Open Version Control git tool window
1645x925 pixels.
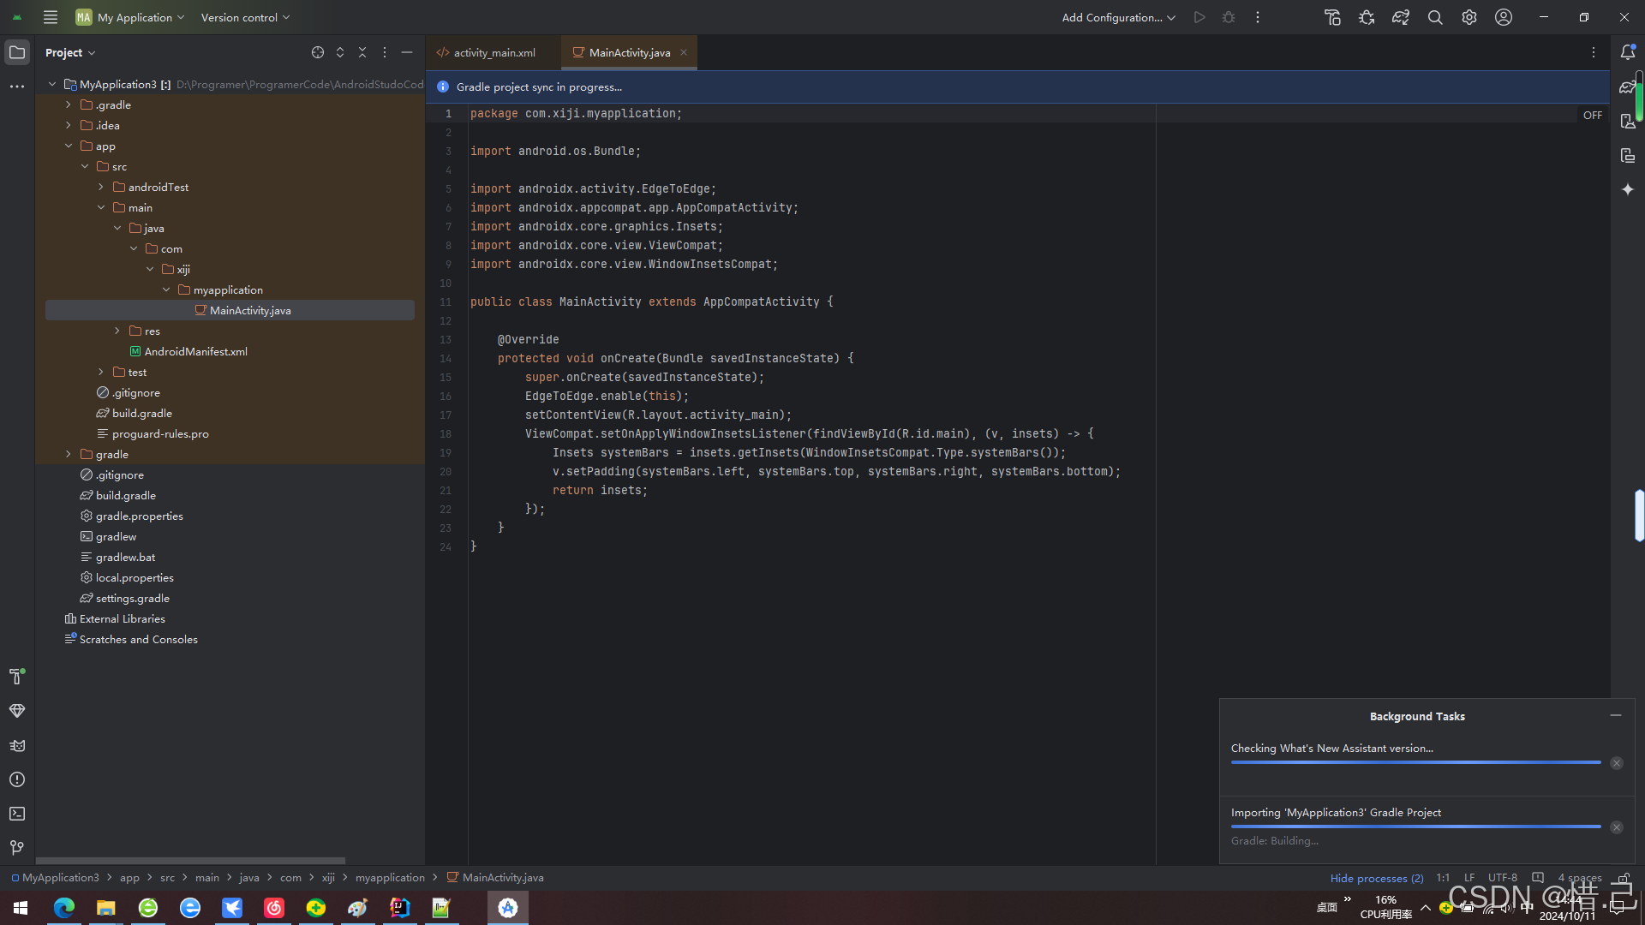click(x=17, y=848)
